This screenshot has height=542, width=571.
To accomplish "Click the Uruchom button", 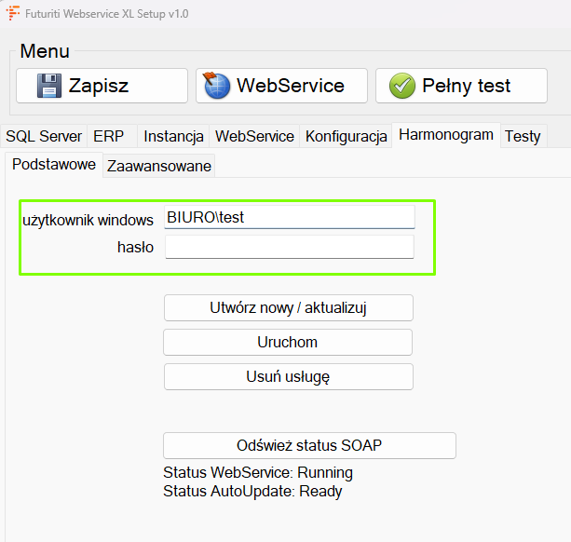I will (x=288, y=342).
